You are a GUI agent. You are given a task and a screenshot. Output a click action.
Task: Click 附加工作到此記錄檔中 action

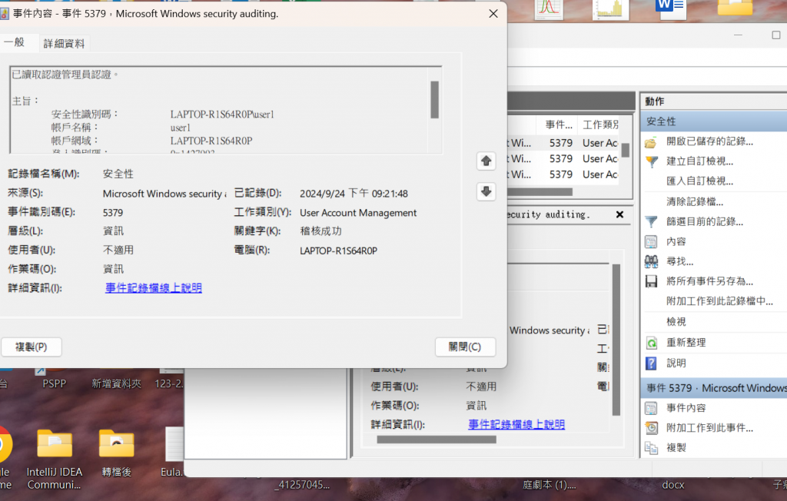pos(719,301)
